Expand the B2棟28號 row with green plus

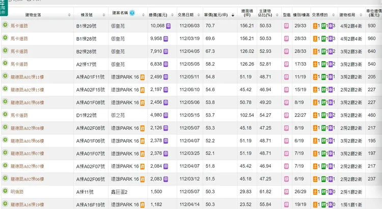pos(5,50)
